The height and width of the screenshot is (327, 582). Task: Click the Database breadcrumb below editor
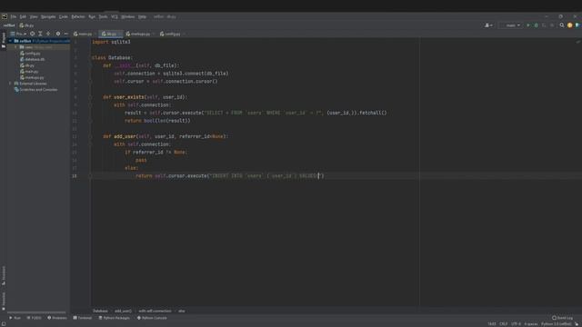pyautogui.click(x=100, y=311)
